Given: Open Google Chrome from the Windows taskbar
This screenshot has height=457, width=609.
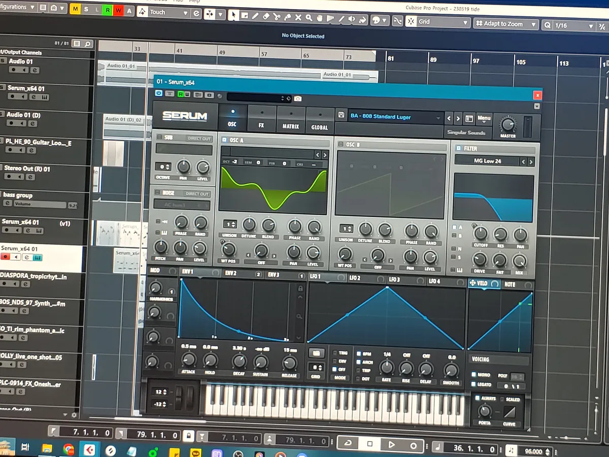Looking at the screenshot, I should pos(69,449).
